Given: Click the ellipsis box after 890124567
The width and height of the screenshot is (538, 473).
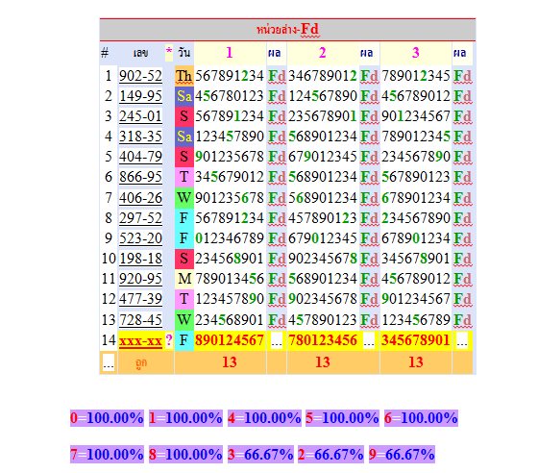Looking at the screenshot, I should point(277,341).
